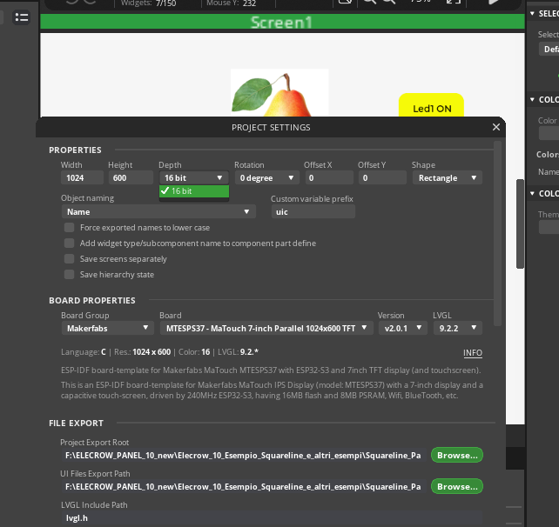559x527 pixels.
Task: Browse for the UI Files Export Path
Action: [x=456, y=487]
